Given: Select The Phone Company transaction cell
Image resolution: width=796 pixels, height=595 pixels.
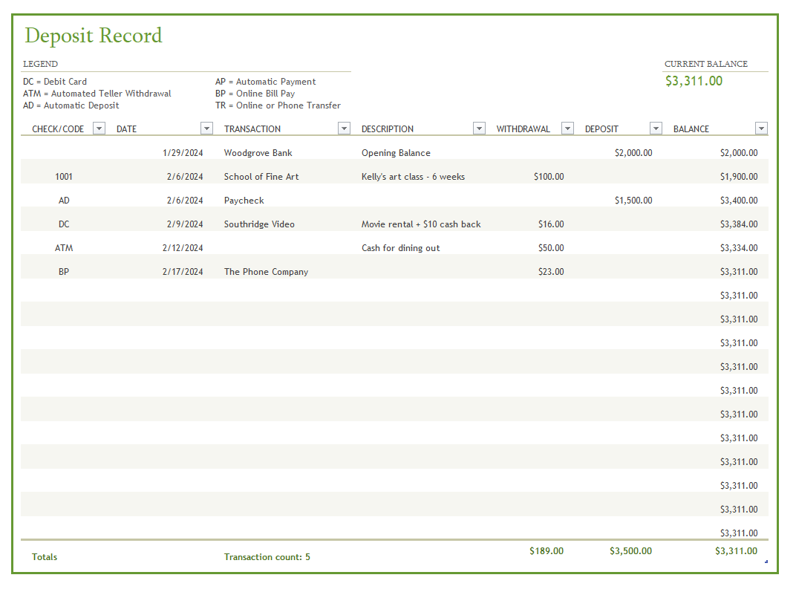Looking at the screenshot, I should point(266,271).
